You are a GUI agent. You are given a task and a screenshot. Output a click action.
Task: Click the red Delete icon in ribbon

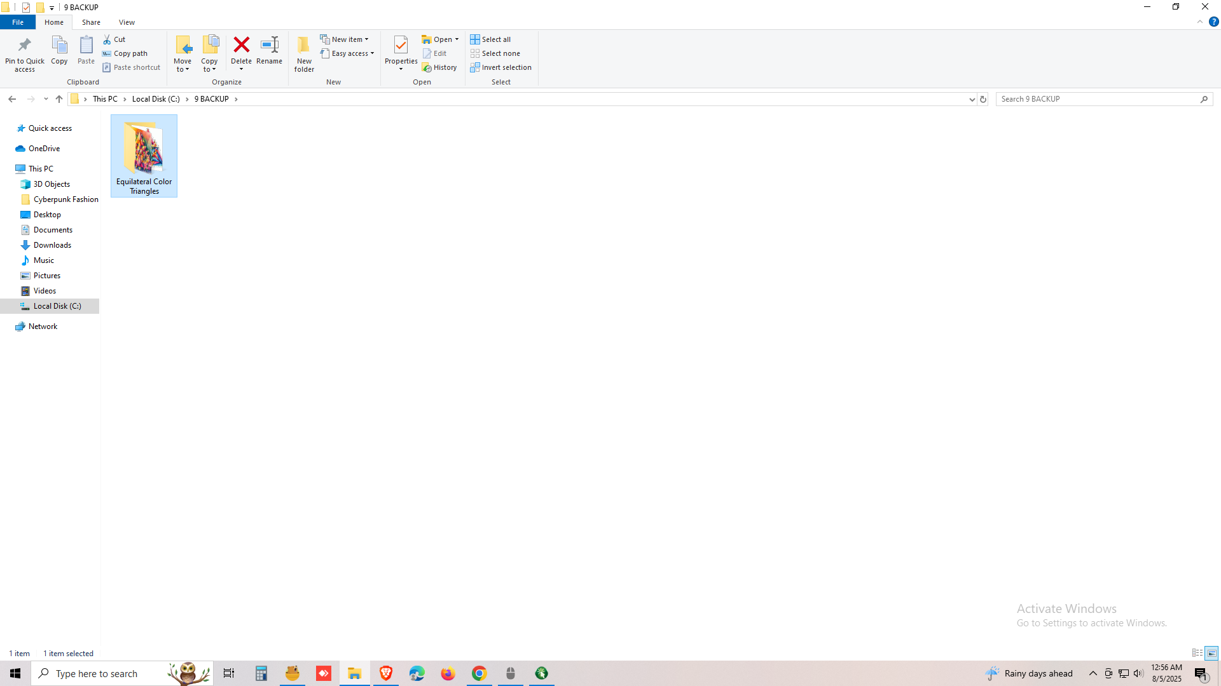[241, 45]
